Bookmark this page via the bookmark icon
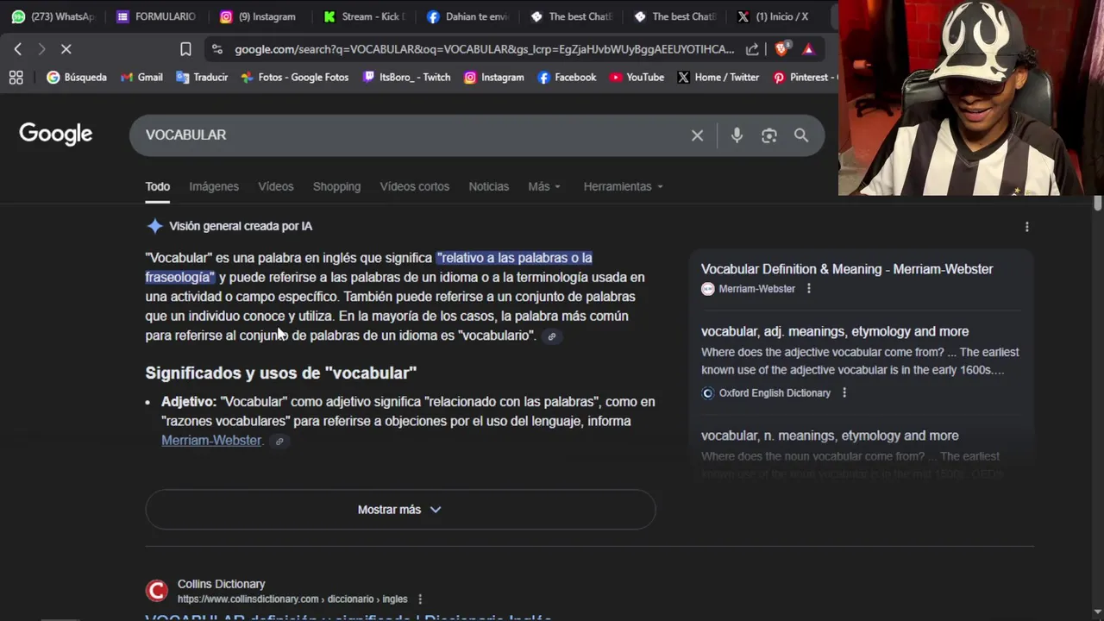The height and width of the screenshot is (621, 1104). pyautogui.click(x=185, y=49)
